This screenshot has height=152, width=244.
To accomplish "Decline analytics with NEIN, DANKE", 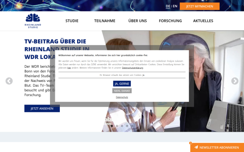I will tap(122, 91).
